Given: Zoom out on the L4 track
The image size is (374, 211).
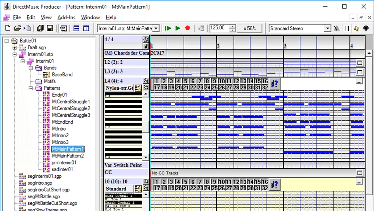Looking at the screenshot, I should coord(146,87).
